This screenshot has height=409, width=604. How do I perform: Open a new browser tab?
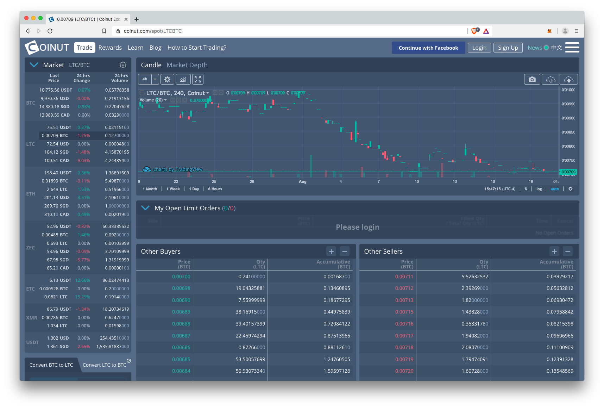coord(137,19)
